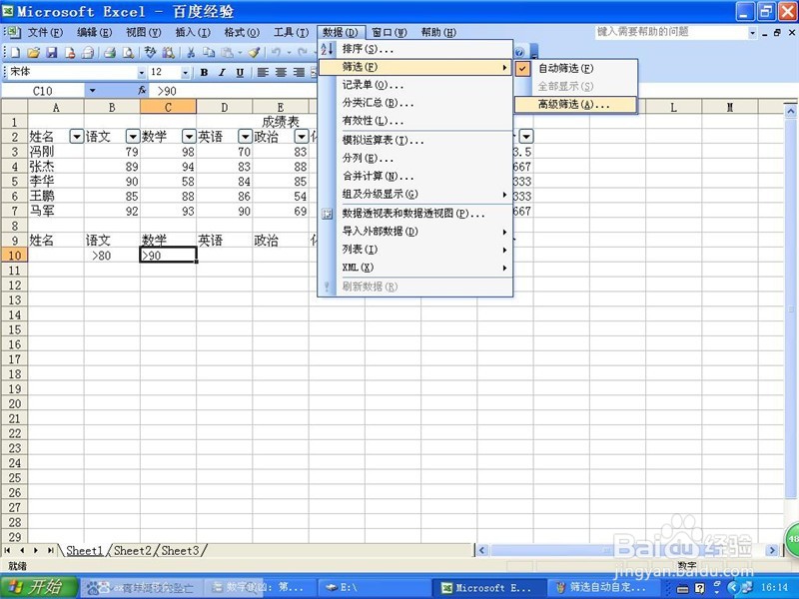Center align the cell text
This screenshot has width=799, height=599.
click(x=281, y=72)
